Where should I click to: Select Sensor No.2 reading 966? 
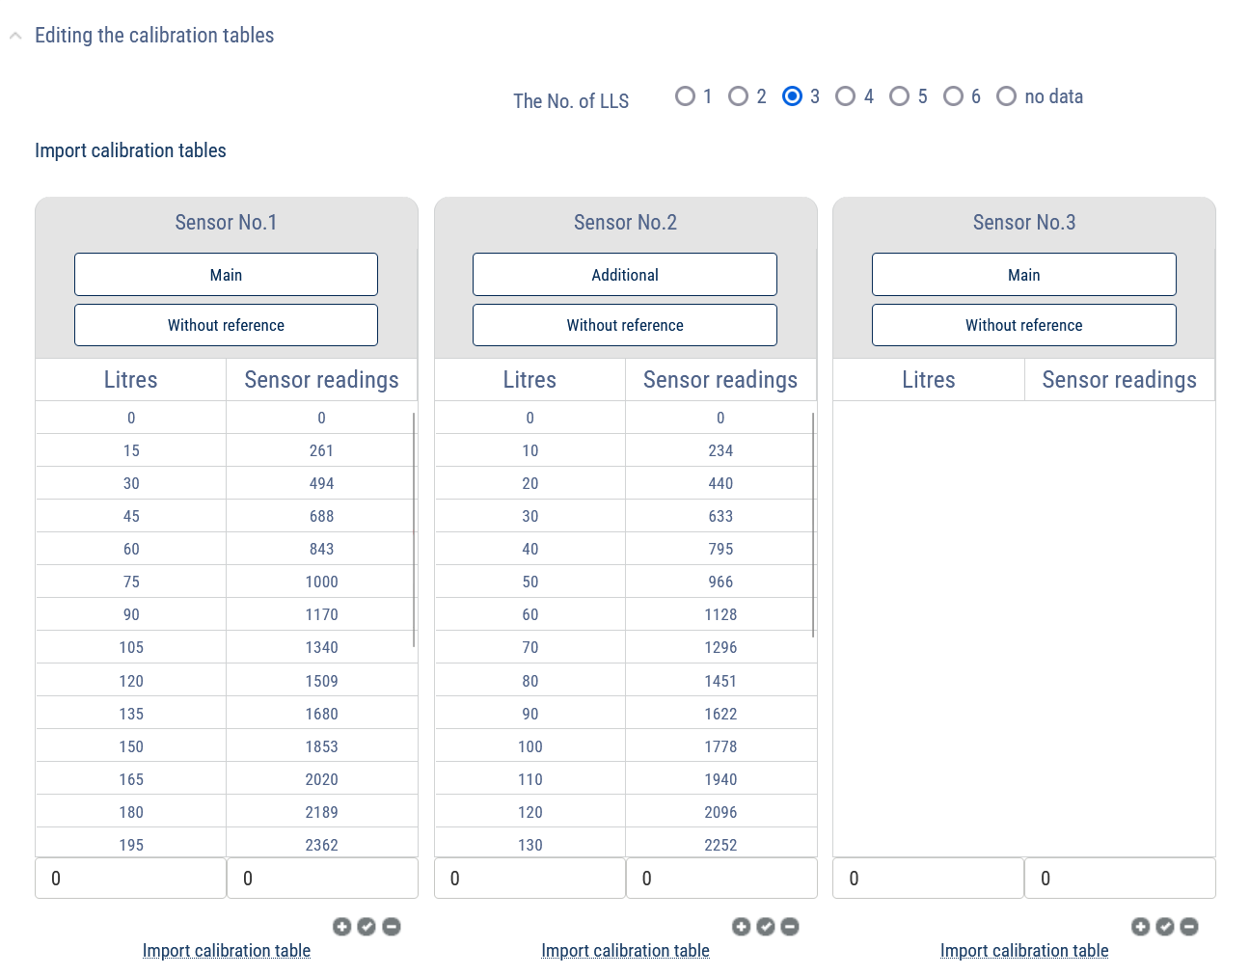[720, 582]
